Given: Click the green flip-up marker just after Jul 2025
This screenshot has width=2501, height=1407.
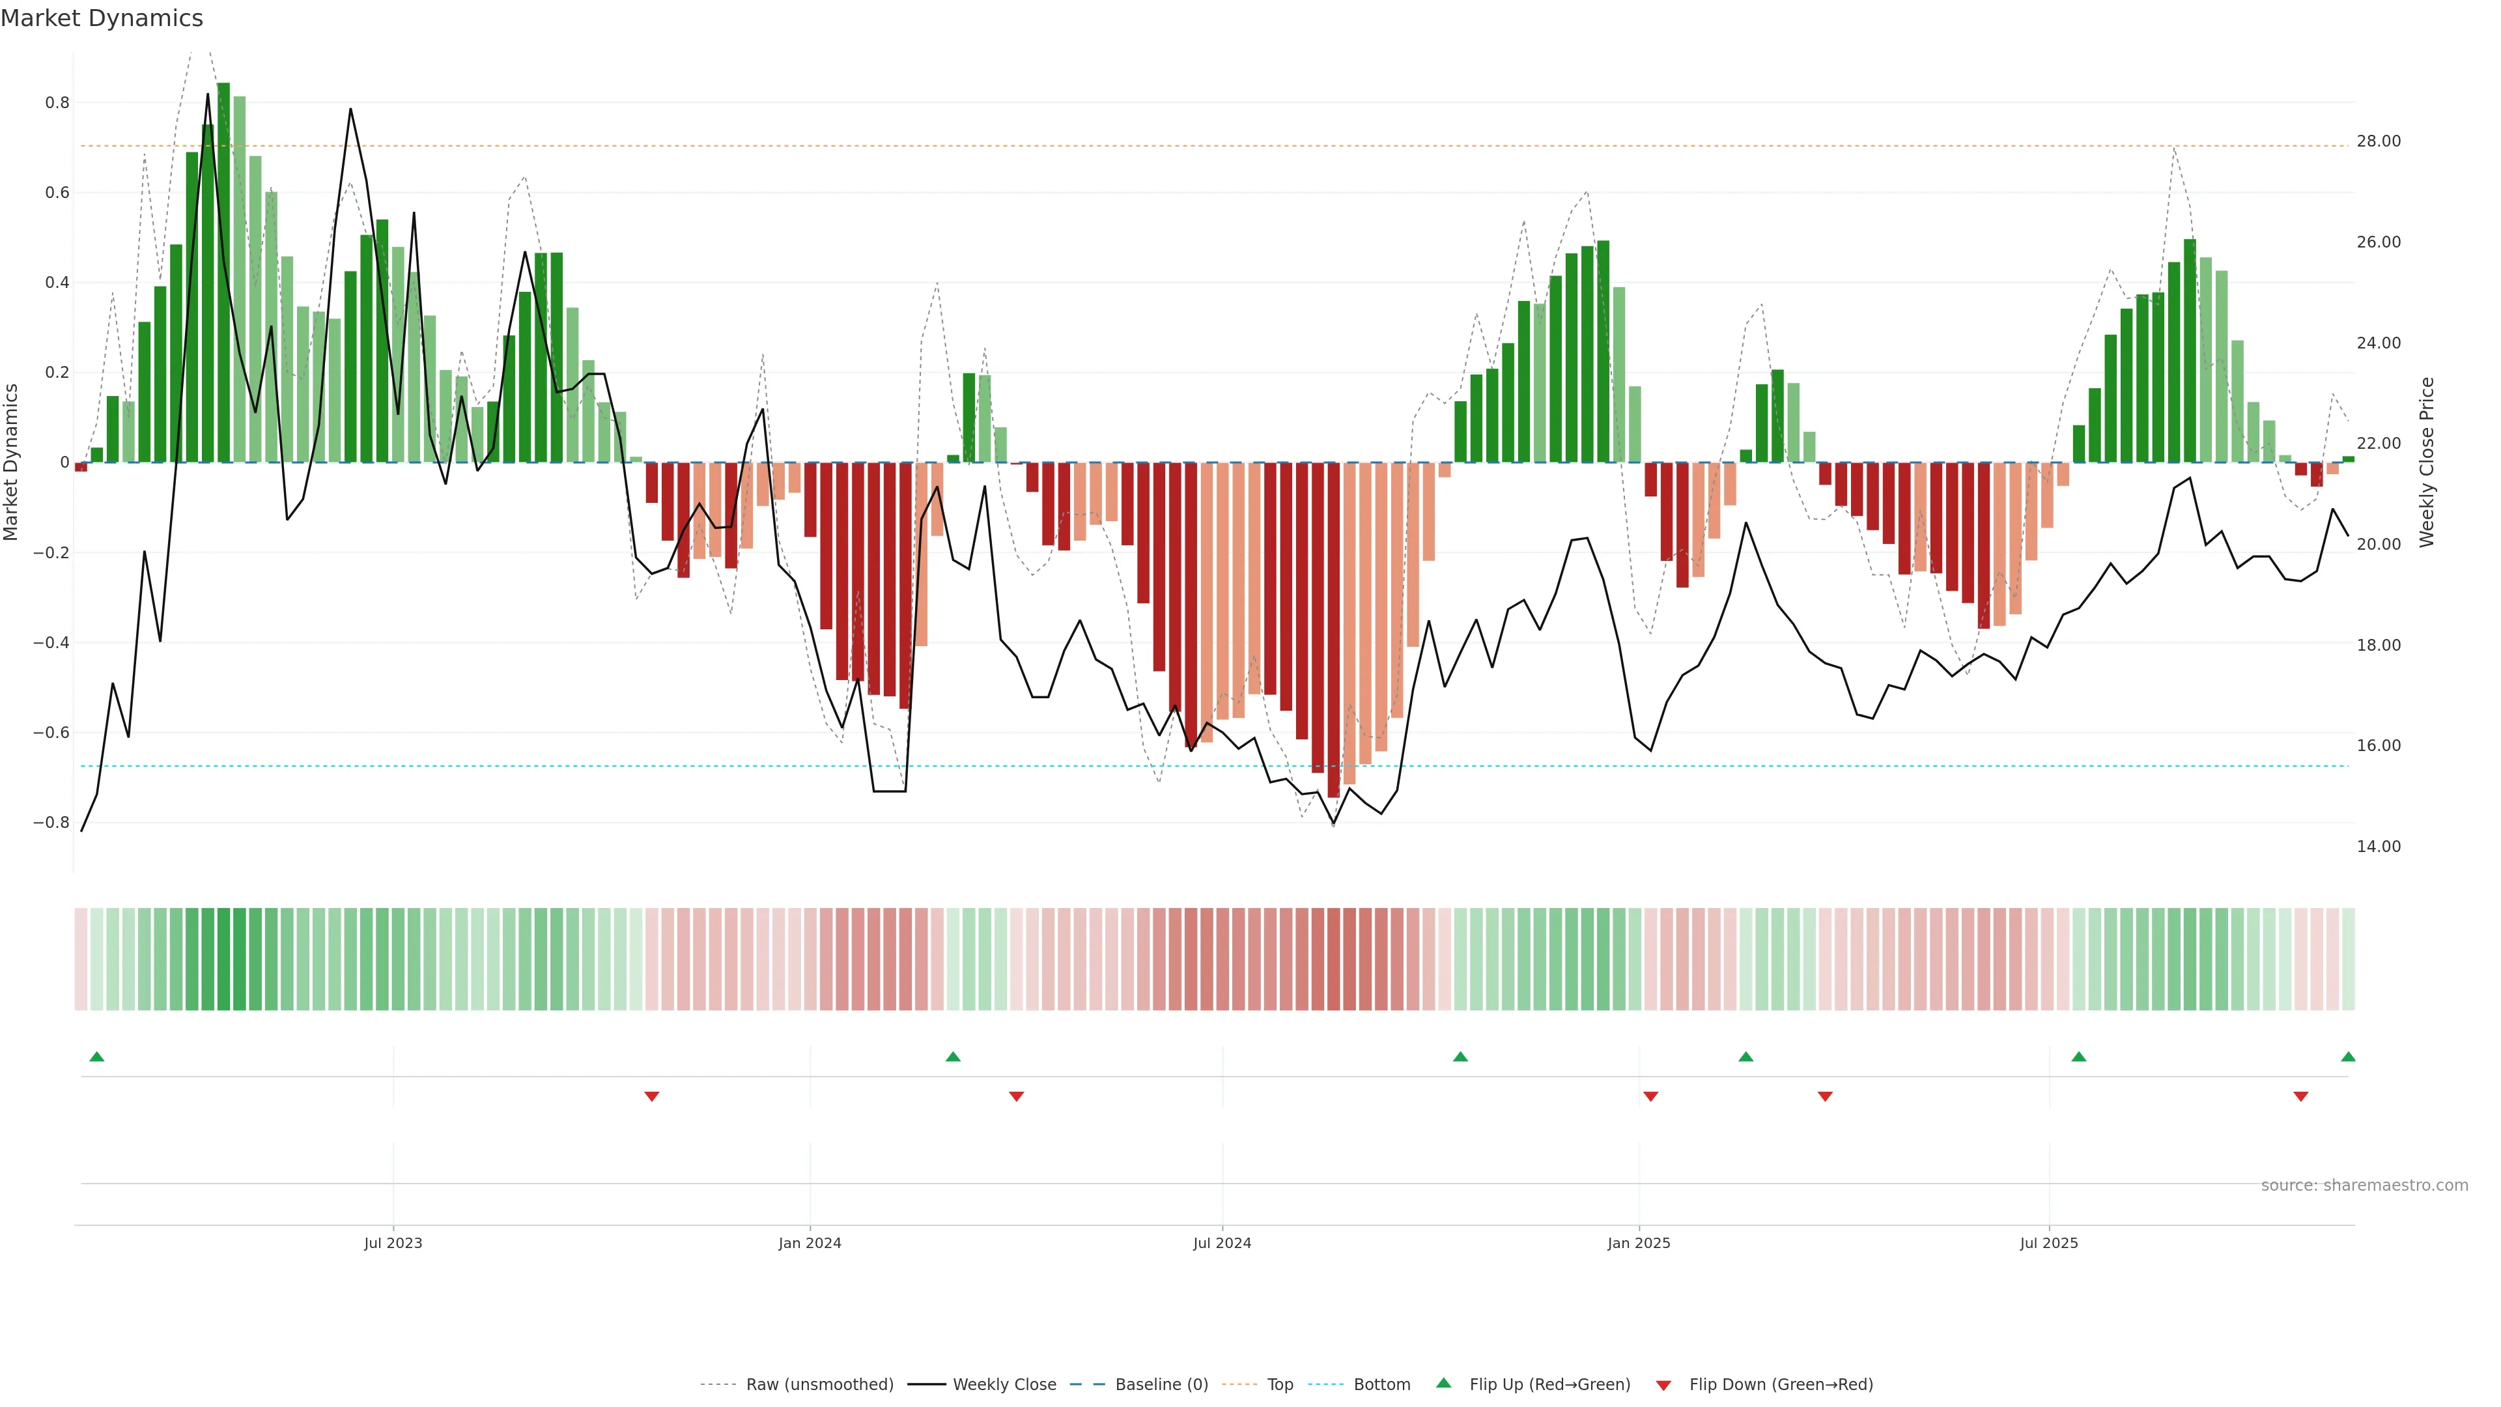Looking at the screenshot, I should coord(2079,1057).
